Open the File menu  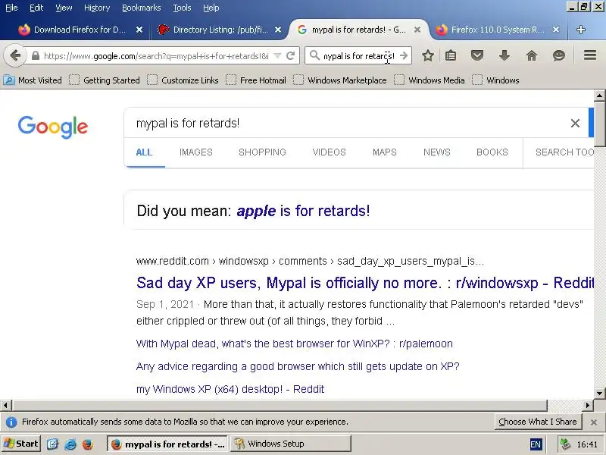click(x=11, y=8)
